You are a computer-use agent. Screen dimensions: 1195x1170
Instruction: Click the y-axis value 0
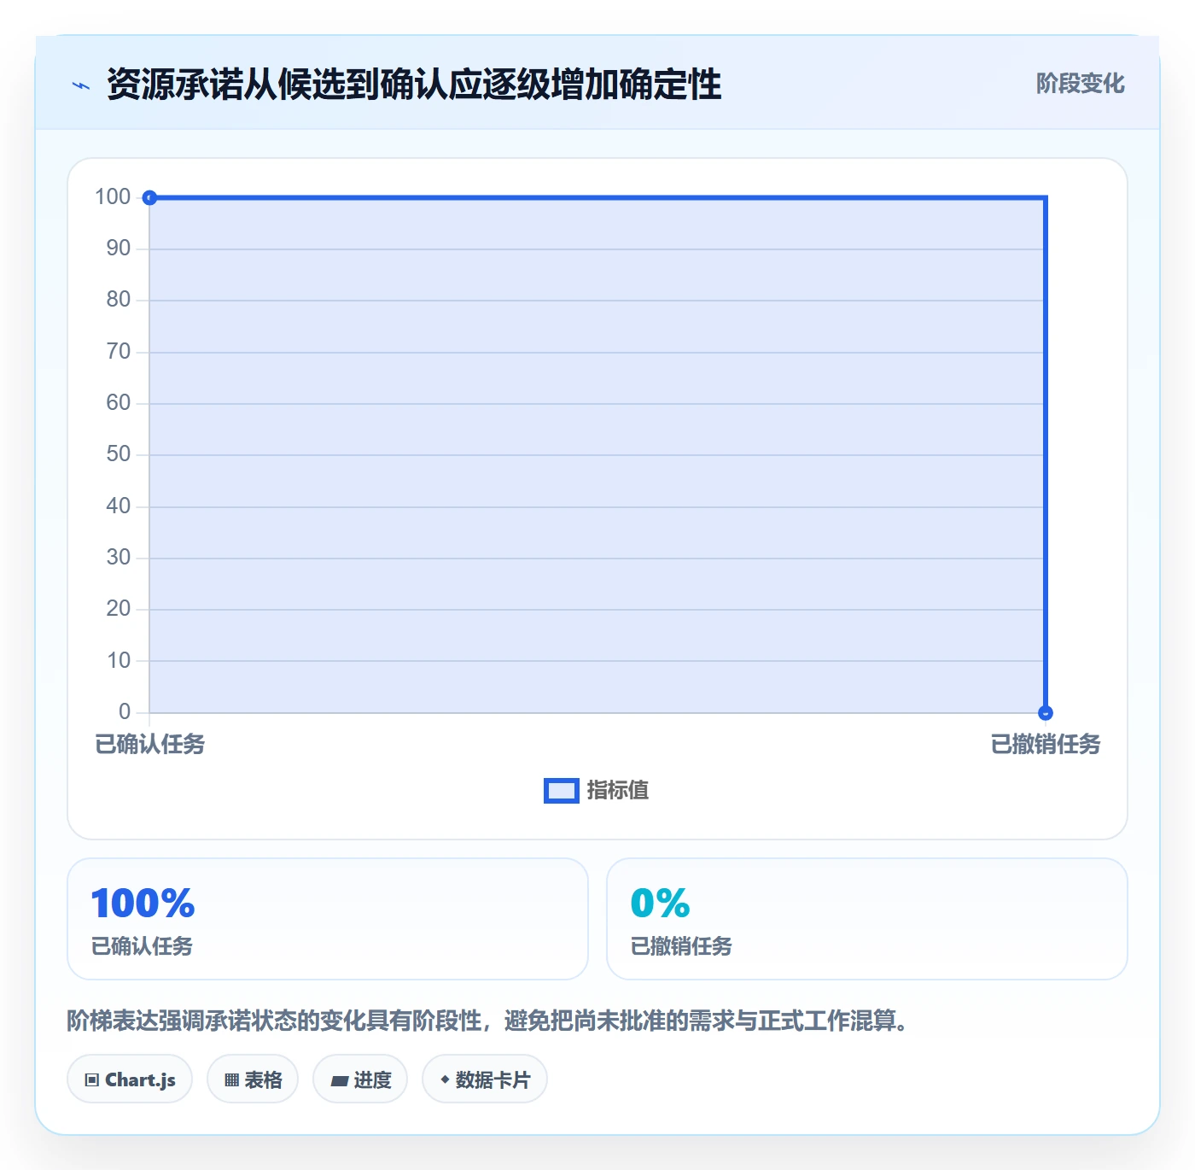pos(125,712)
